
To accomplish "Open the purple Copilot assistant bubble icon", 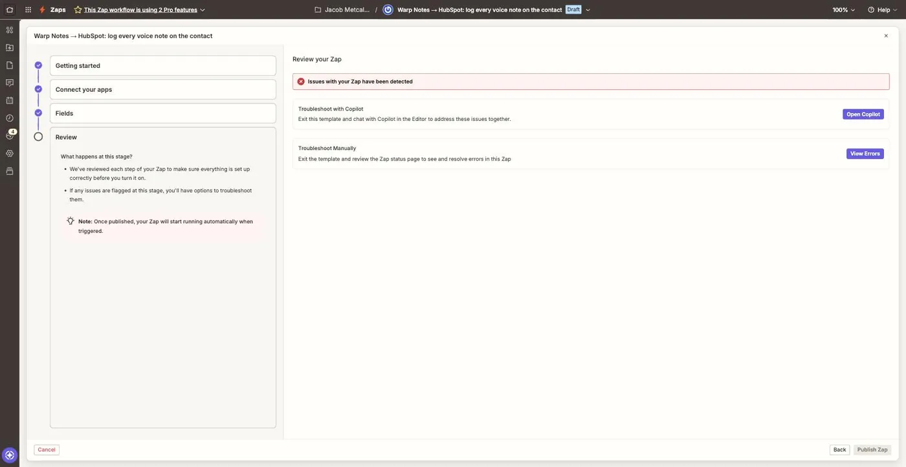I will click(9, 455).
